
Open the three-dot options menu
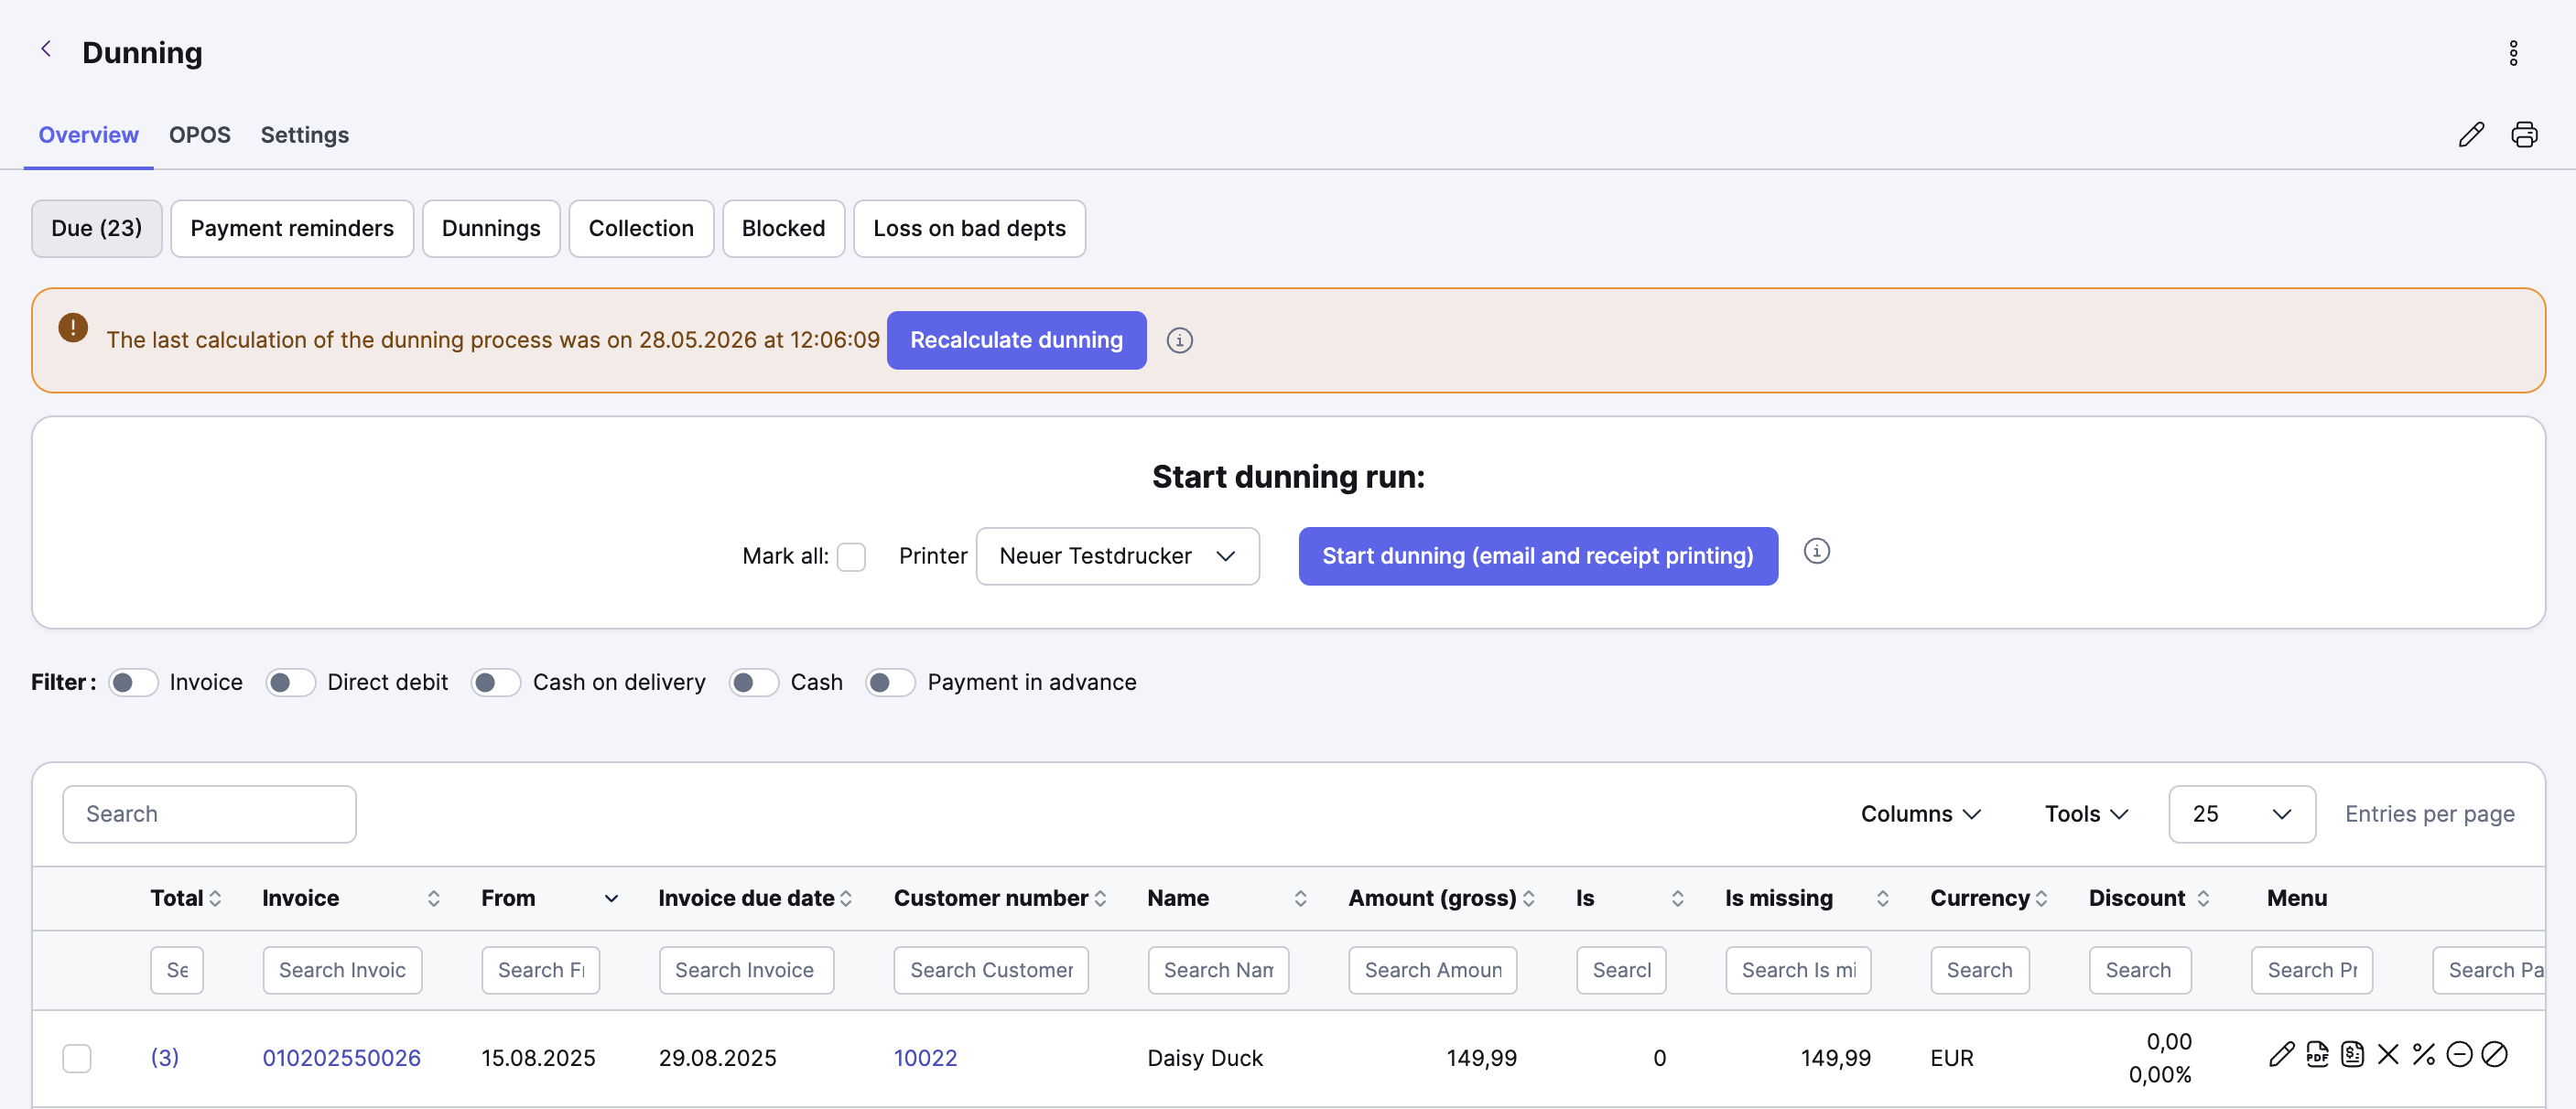[2512, 53]
